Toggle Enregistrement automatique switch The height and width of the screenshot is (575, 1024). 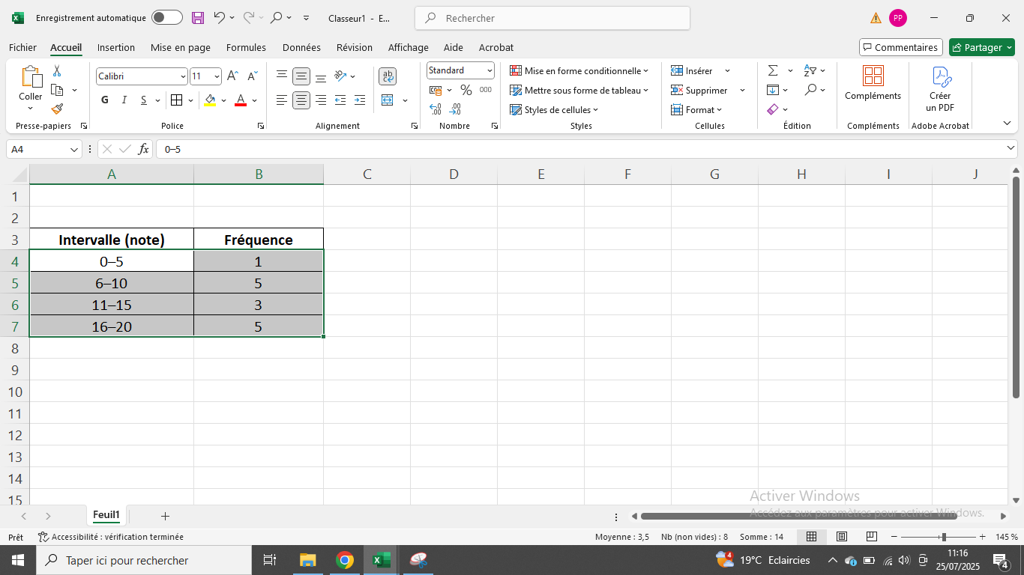[166, 17]
